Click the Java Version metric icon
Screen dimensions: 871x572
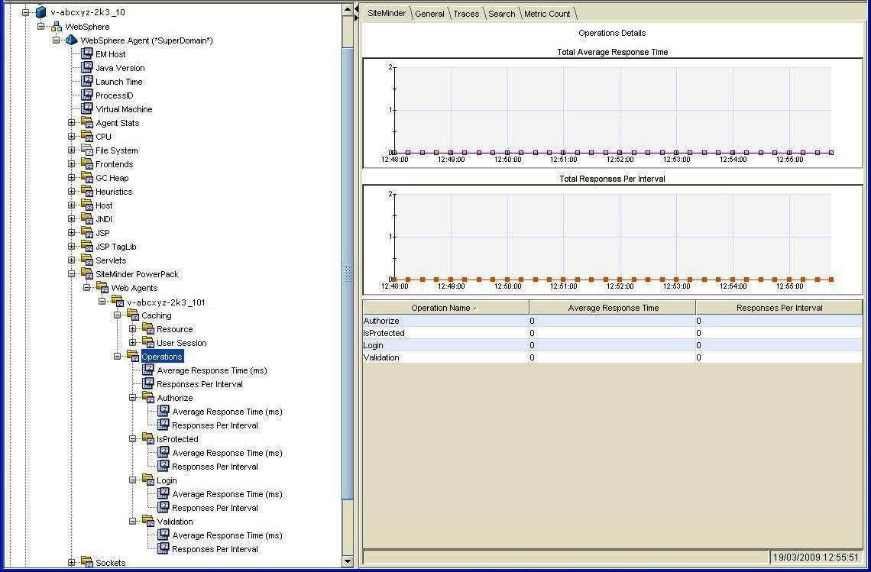click(x=87, y=68)
